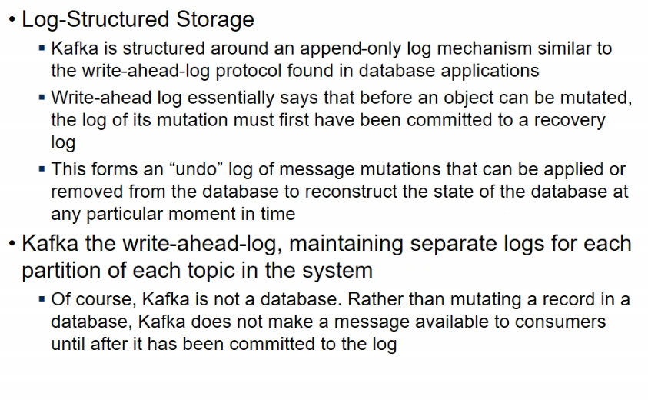The image size is (648, 400).
Task: Click the word 'append-only' in first sub-bullet
Action: click(x=351, y=49)
